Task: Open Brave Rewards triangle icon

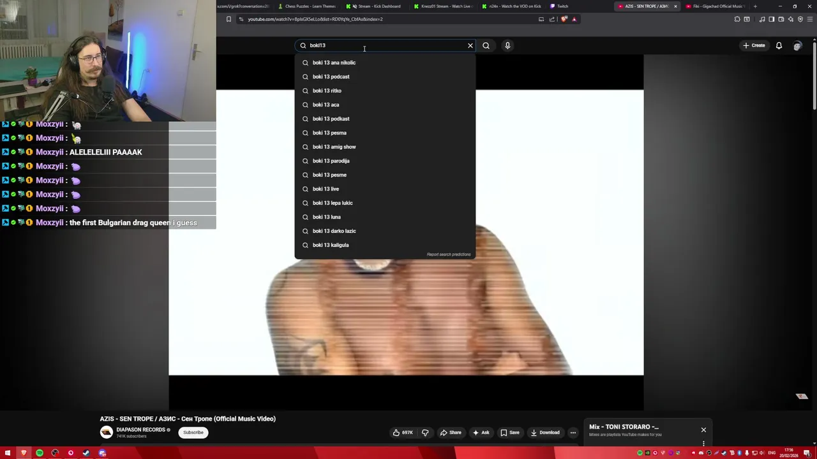Action: pos(574,19)
